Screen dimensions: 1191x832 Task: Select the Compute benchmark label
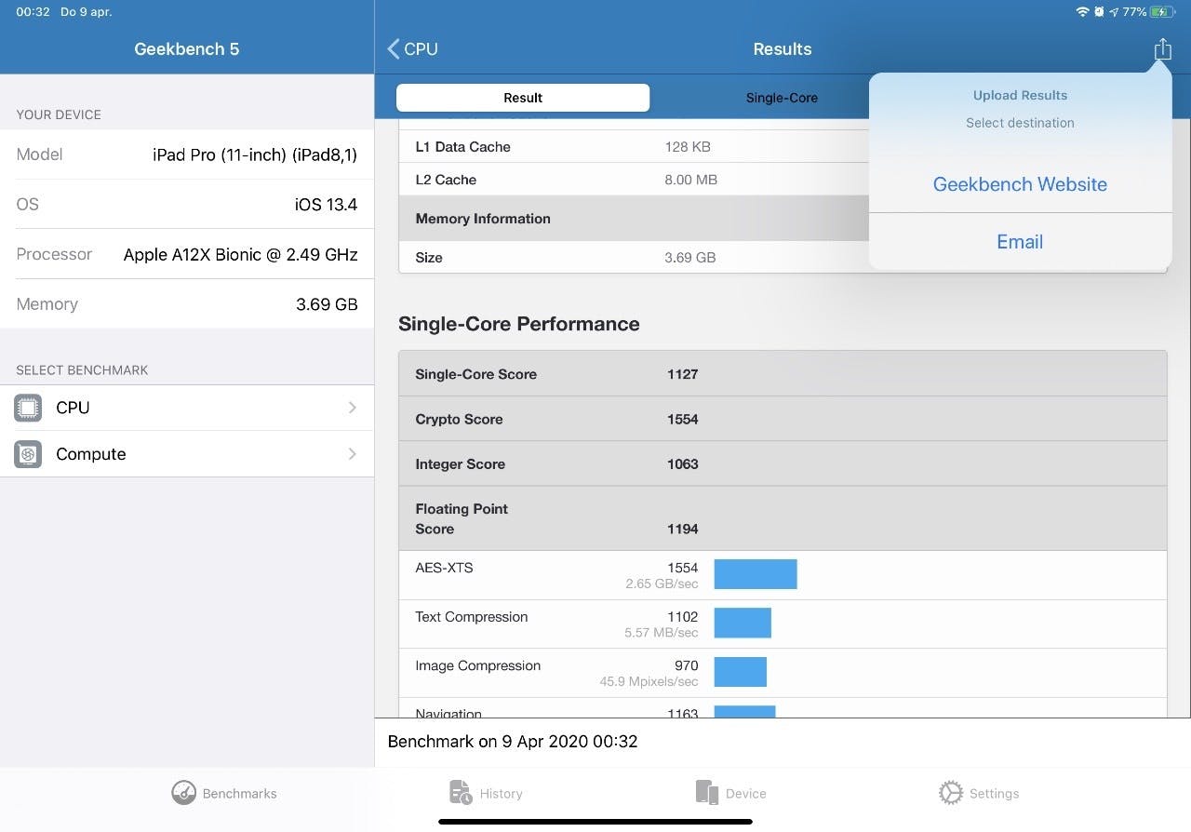click(x=91, y=454)
